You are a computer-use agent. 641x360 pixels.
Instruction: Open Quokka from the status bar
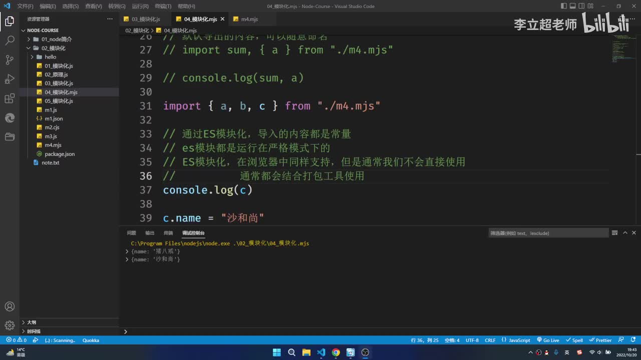click(x=91, y=340)
